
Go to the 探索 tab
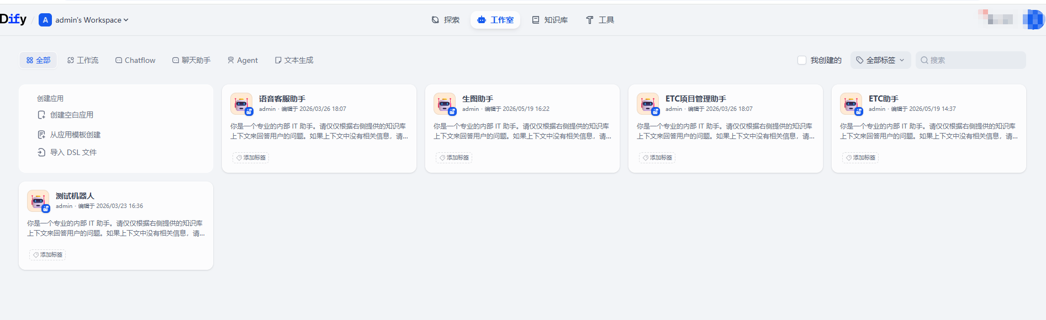pyautogui.click(x=445, y=20)
